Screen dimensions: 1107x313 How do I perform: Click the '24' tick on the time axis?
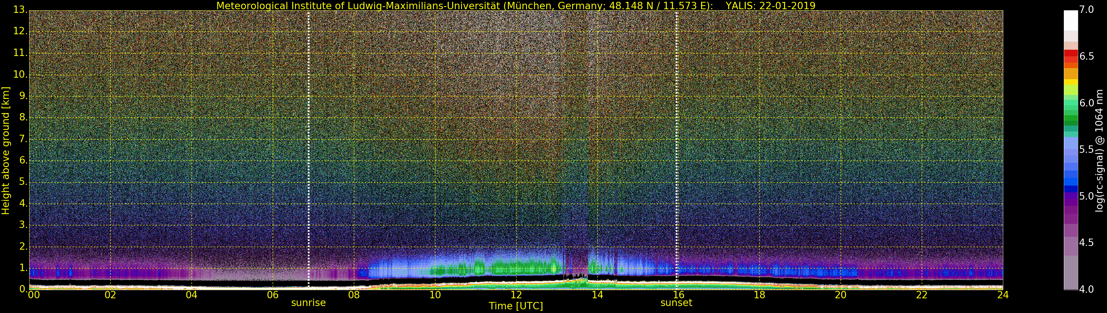1003,295
